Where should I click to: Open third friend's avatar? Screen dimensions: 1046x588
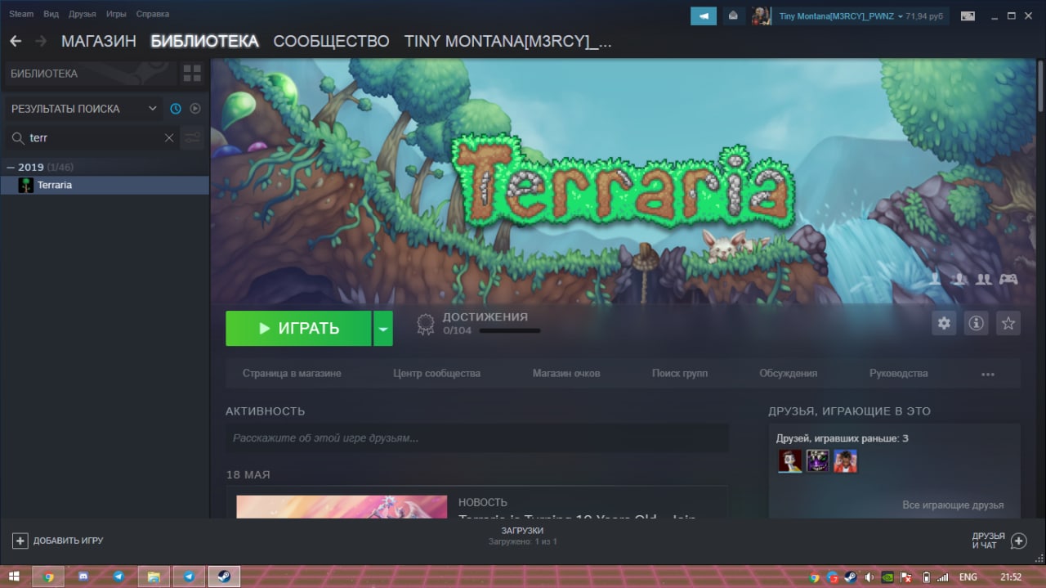[845, 461]
